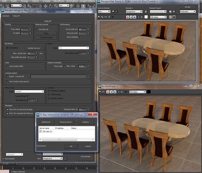Open the RGB Alpha dropdown in ActiveShade window
The image size is (202, 173).
tap(137, 92)
